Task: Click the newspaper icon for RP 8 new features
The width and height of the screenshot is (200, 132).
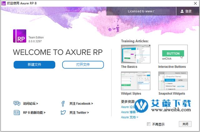Action: tap(17, 113)
